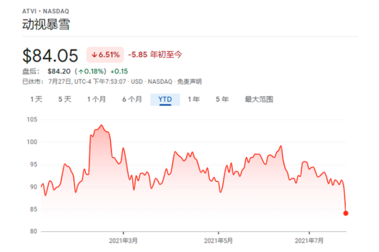Click the -5.85 年初至今 change text

click(x=155, y=54)
